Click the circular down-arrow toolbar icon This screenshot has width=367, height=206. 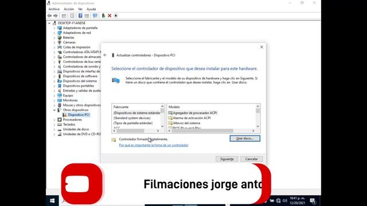[116, 15]
